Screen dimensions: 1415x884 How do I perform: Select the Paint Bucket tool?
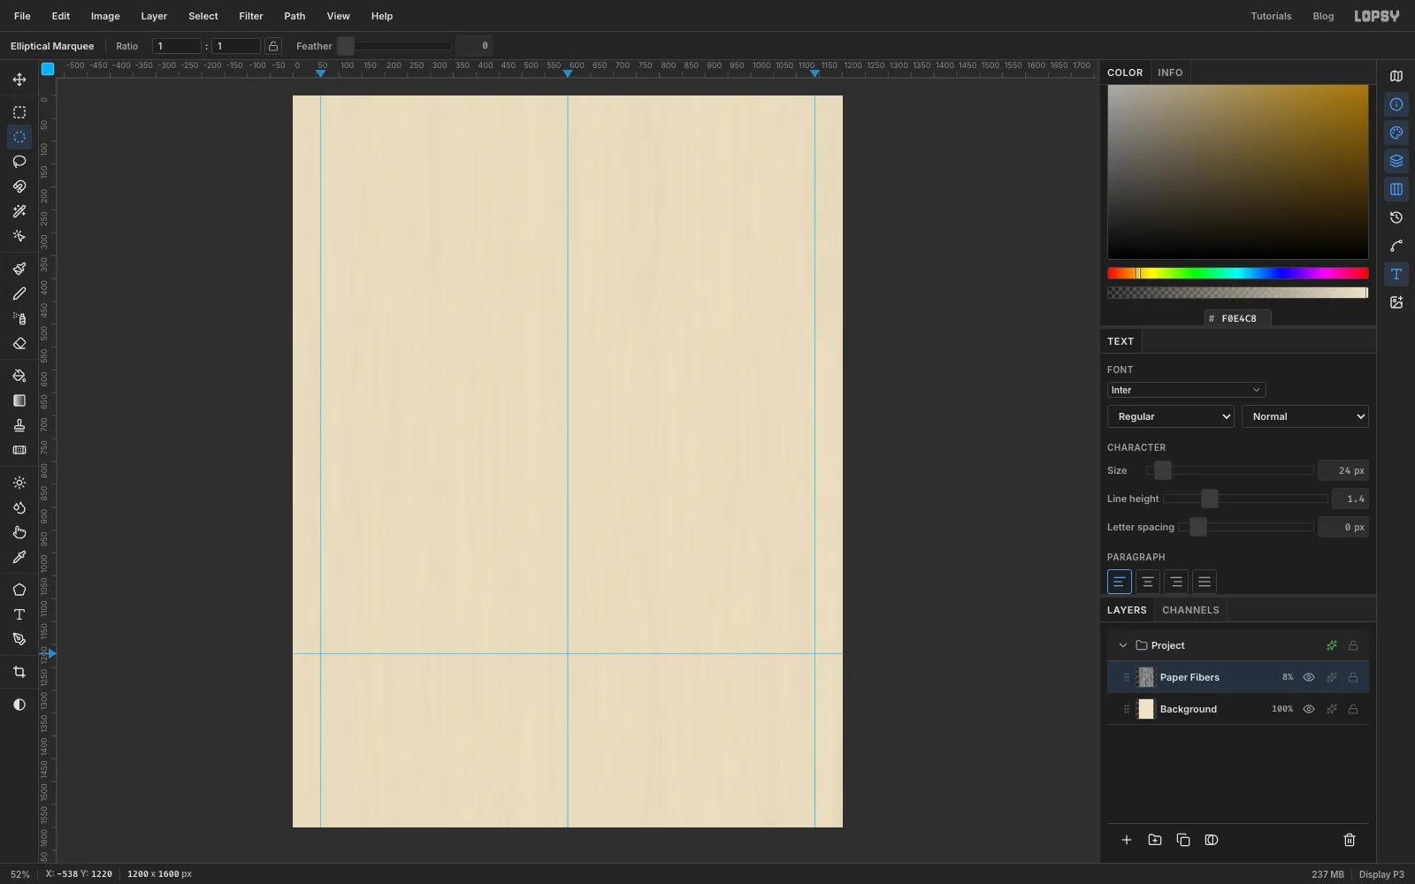tap(19, 376)
